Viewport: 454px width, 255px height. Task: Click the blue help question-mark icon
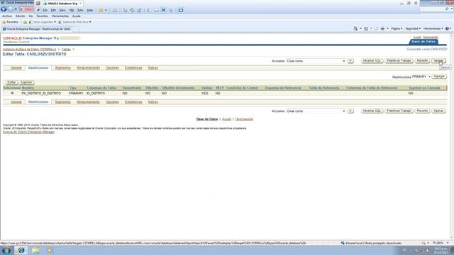[447, 28]
